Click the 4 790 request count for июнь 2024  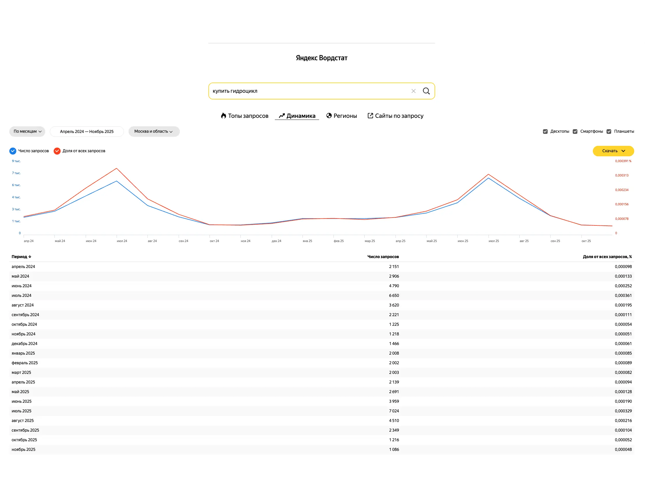click(x=394, y=286)
